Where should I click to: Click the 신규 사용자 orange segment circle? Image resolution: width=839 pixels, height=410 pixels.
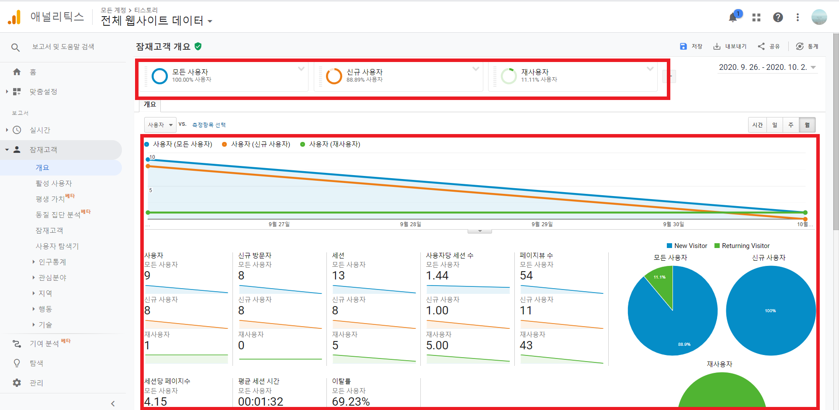[x=334, y=76]
